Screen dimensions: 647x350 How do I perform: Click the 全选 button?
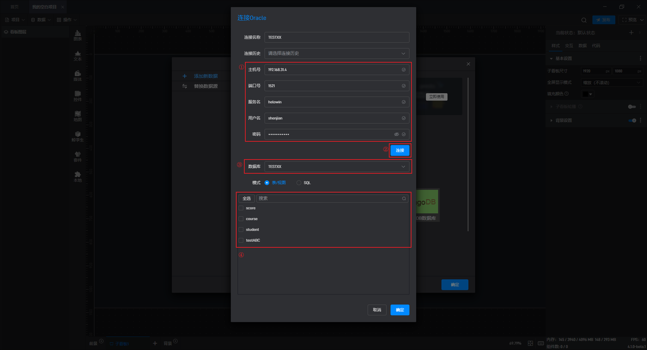247,199
